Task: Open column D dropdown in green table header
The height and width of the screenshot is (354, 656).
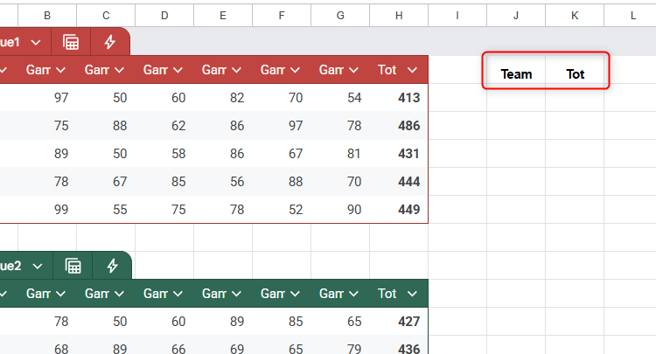Action: [178, 294]
